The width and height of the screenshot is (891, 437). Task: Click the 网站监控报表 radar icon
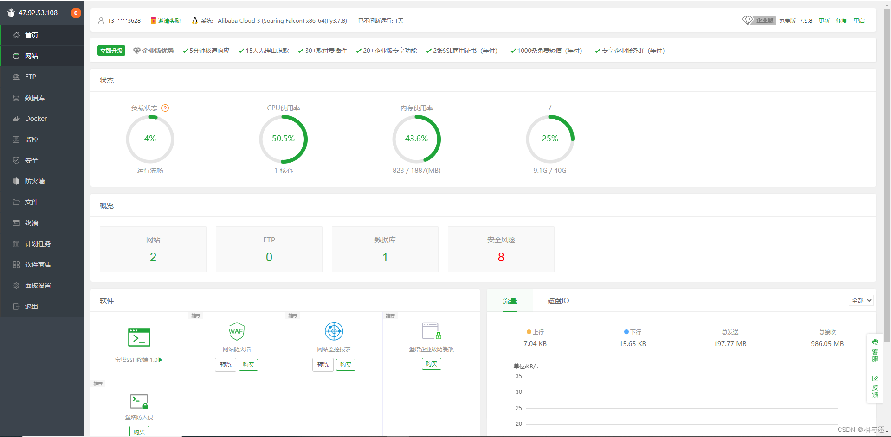click(x=334, y=331)
